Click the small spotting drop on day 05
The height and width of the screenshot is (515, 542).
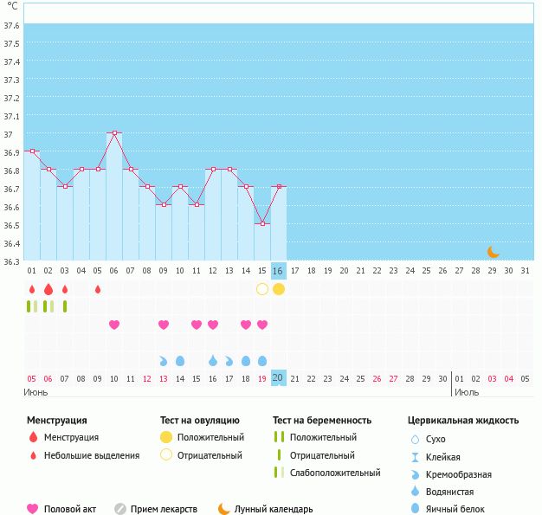click(98, 289)
